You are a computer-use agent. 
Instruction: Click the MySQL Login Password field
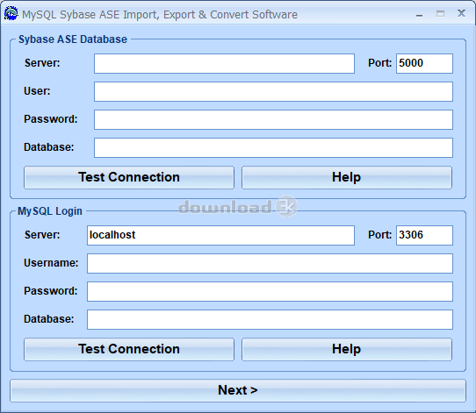pyautogui.click(x=270, y=291)
